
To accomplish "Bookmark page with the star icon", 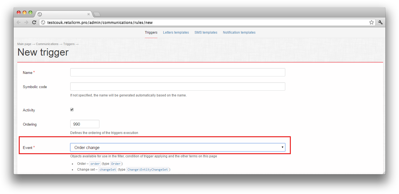I will click(371, 23).
